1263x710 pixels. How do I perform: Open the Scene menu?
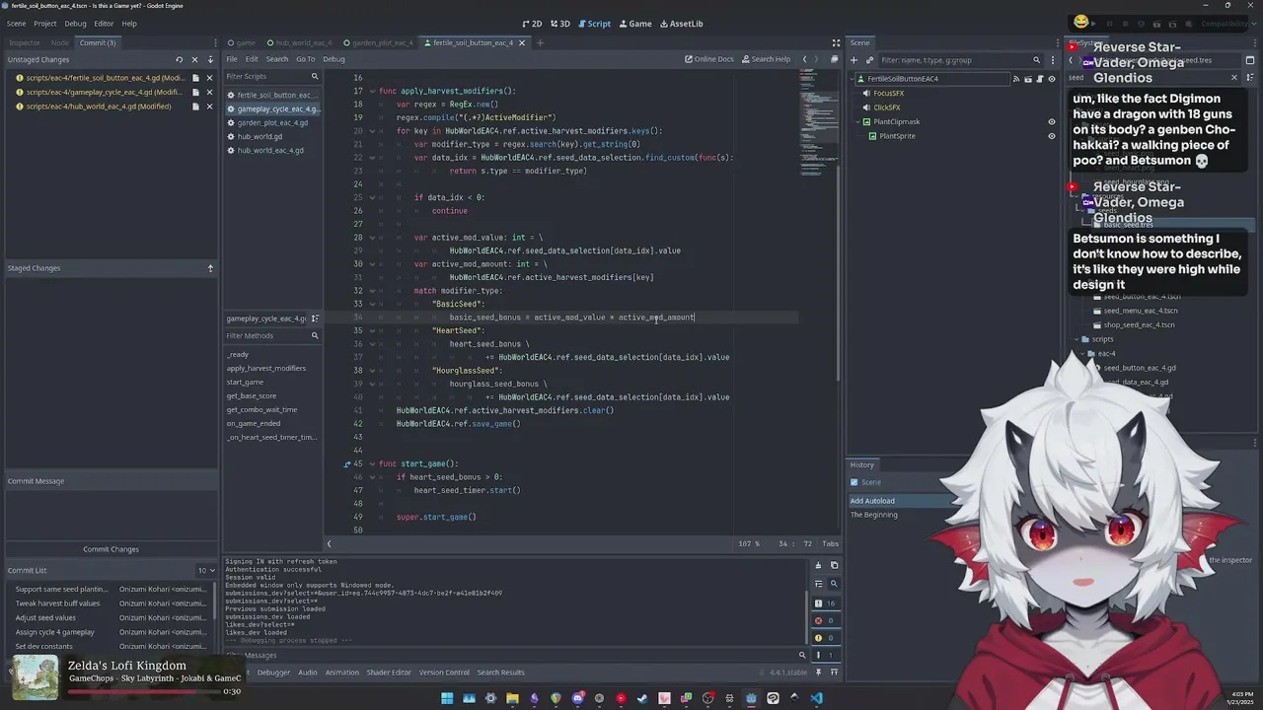click(x=17, y=24)
